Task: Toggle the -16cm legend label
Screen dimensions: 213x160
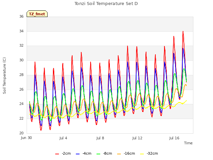Action: (129, 154)
